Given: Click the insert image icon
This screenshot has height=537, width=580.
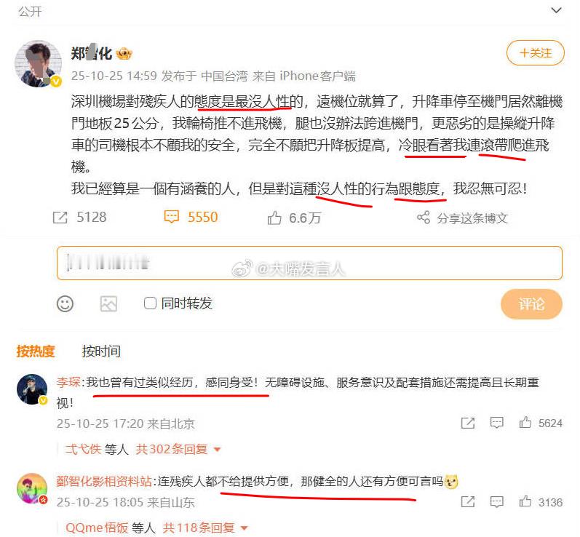Looking at the screenshot, I should (108, 304).
